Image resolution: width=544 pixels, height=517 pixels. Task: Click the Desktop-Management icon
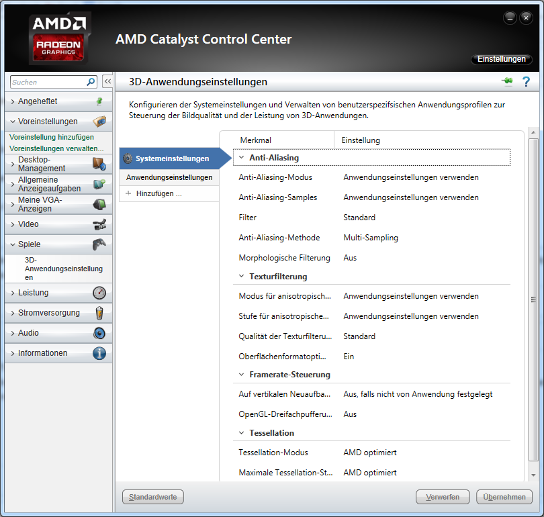click(99, 164)
